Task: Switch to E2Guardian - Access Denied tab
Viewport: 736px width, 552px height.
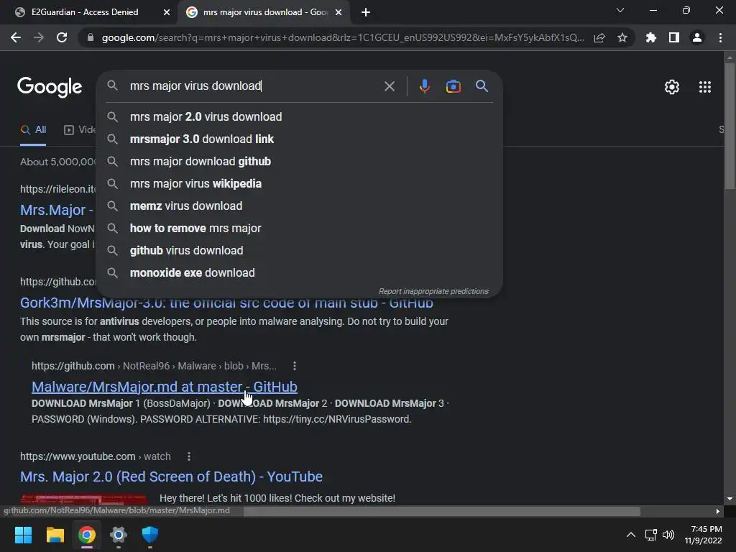Action: click(88, 12)
